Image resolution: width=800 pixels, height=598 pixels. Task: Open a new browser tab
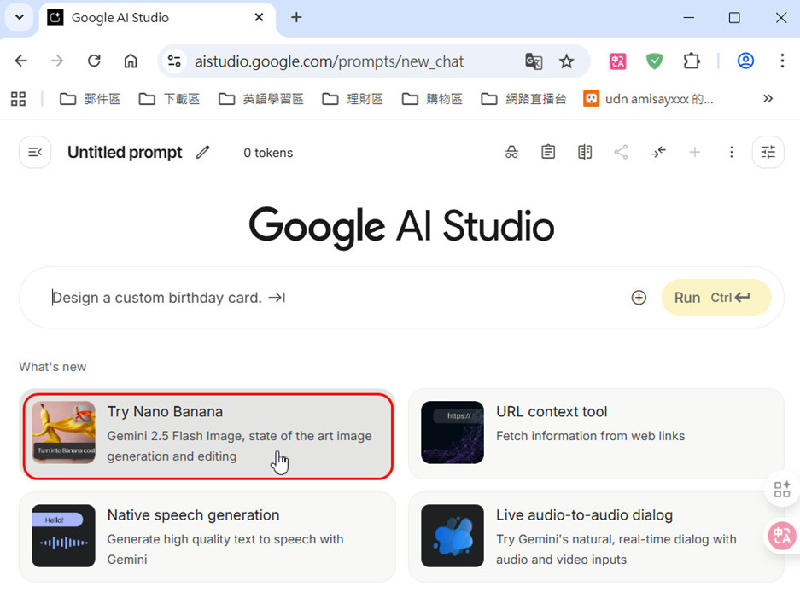click(x=296, y=17)
